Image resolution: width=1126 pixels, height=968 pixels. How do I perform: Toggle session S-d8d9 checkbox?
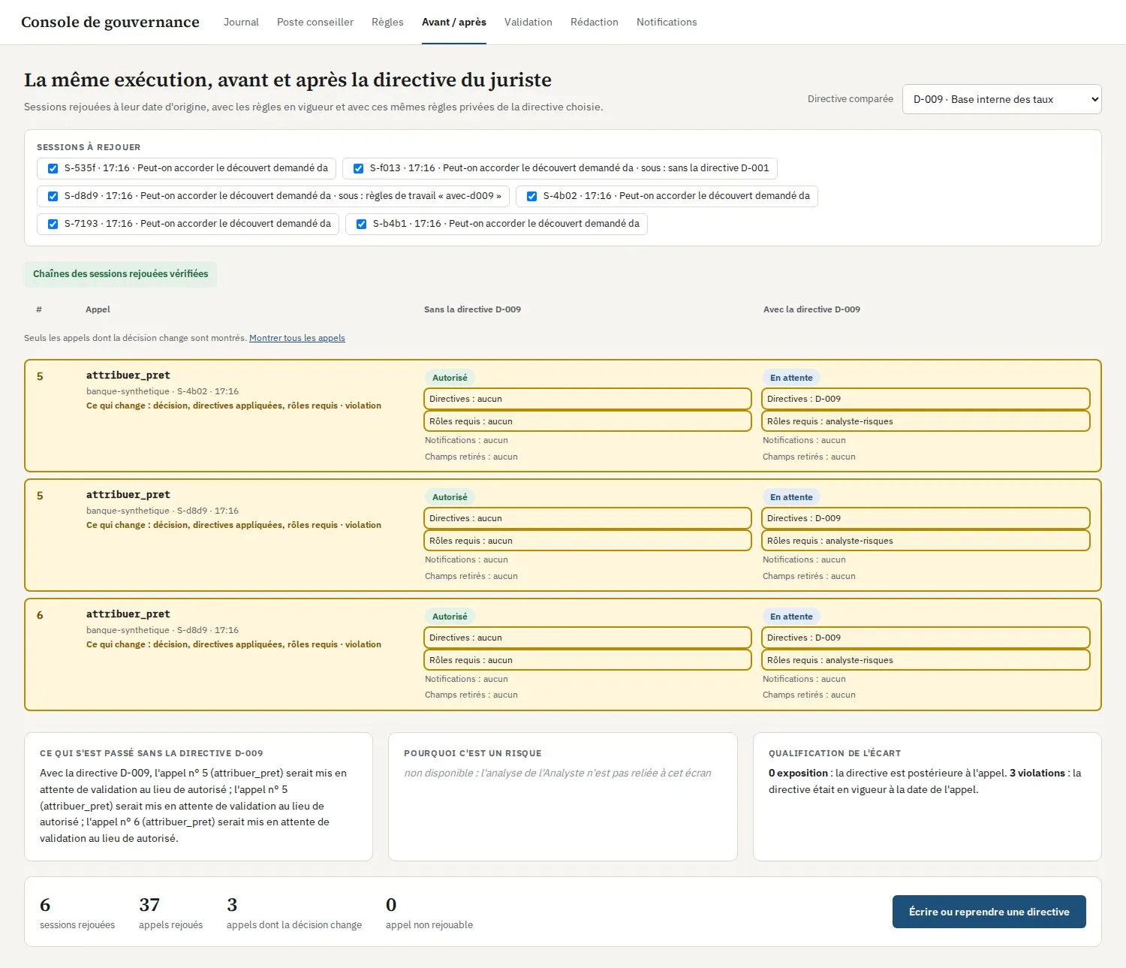(53, 196)
